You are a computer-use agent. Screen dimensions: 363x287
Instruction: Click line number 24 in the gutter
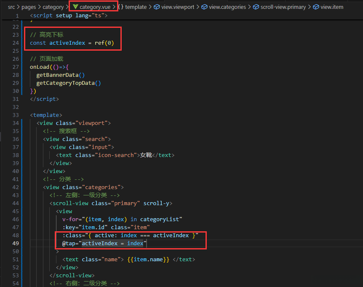click(16, 43)
